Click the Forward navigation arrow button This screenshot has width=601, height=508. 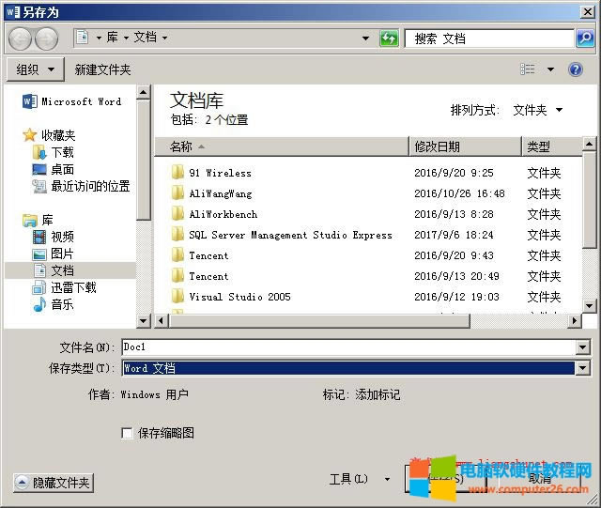[x=47, y=38]
